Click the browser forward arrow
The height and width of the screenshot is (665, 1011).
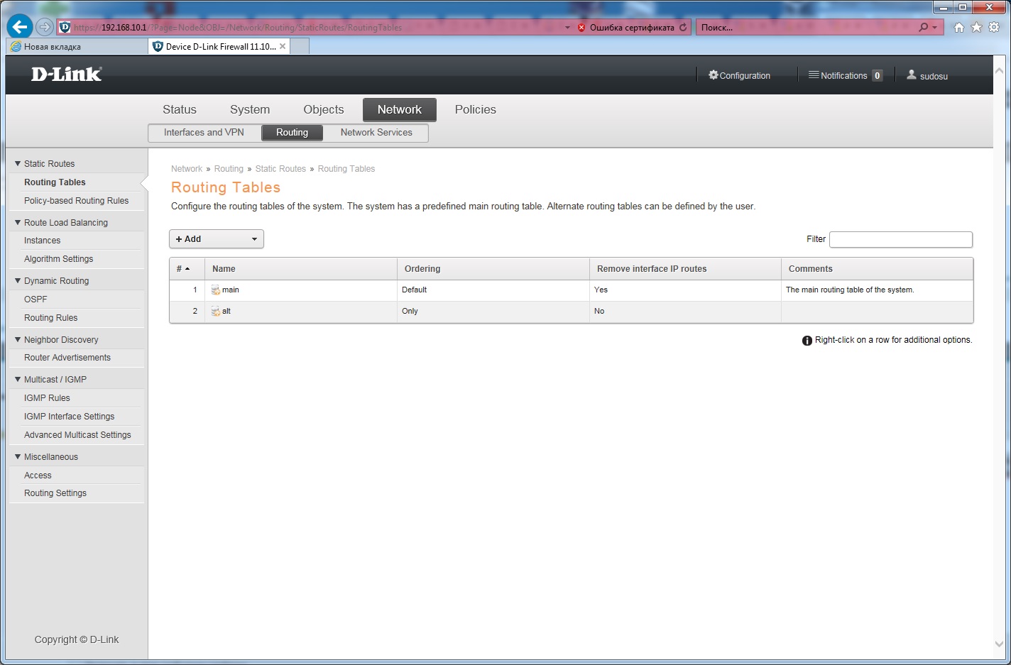pos(45,27)
